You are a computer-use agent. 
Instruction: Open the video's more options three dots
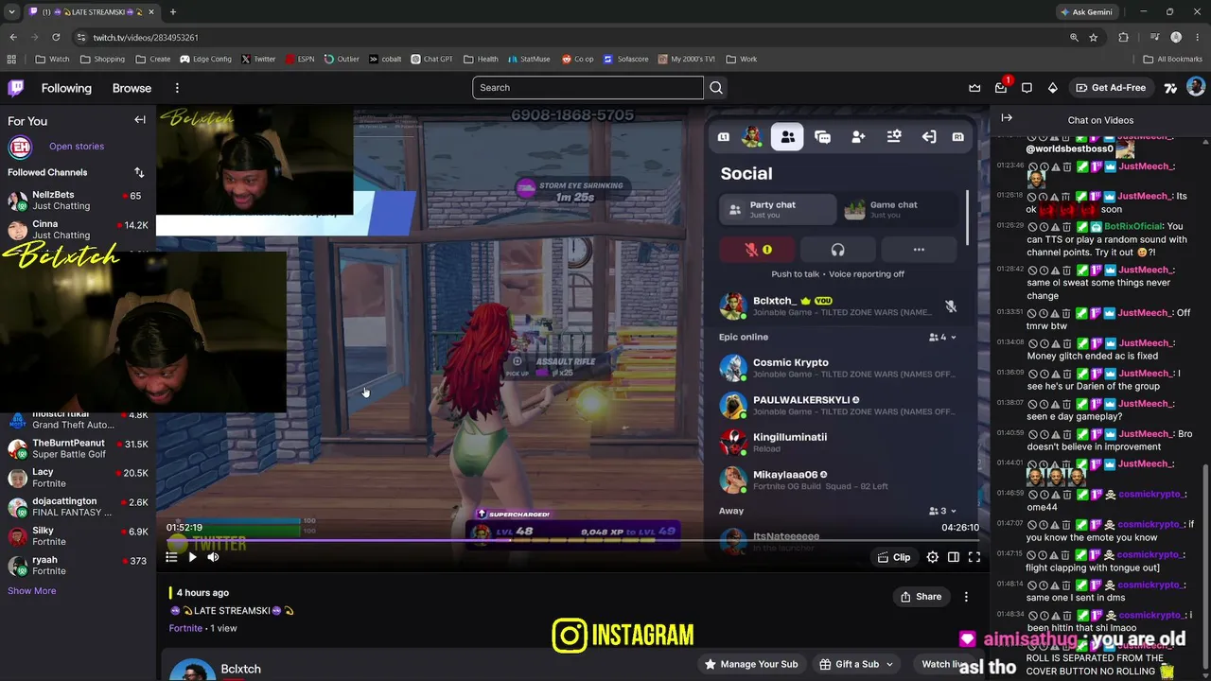point(966,597)
